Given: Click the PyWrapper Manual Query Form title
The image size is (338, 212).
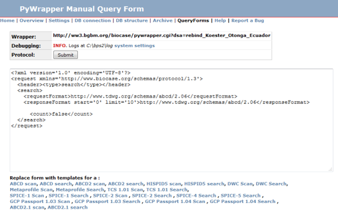Looking at the screenshot, I should 82,9.
